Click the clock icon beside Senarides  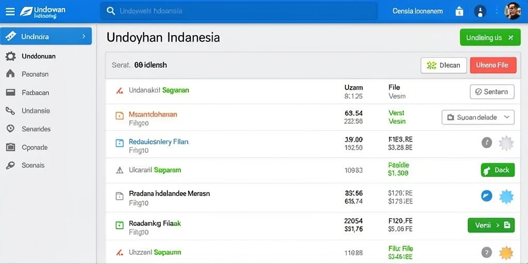tap(10, 128)
